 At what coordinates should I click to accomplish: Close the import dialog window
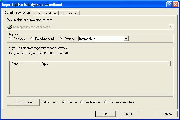(175, 4)
